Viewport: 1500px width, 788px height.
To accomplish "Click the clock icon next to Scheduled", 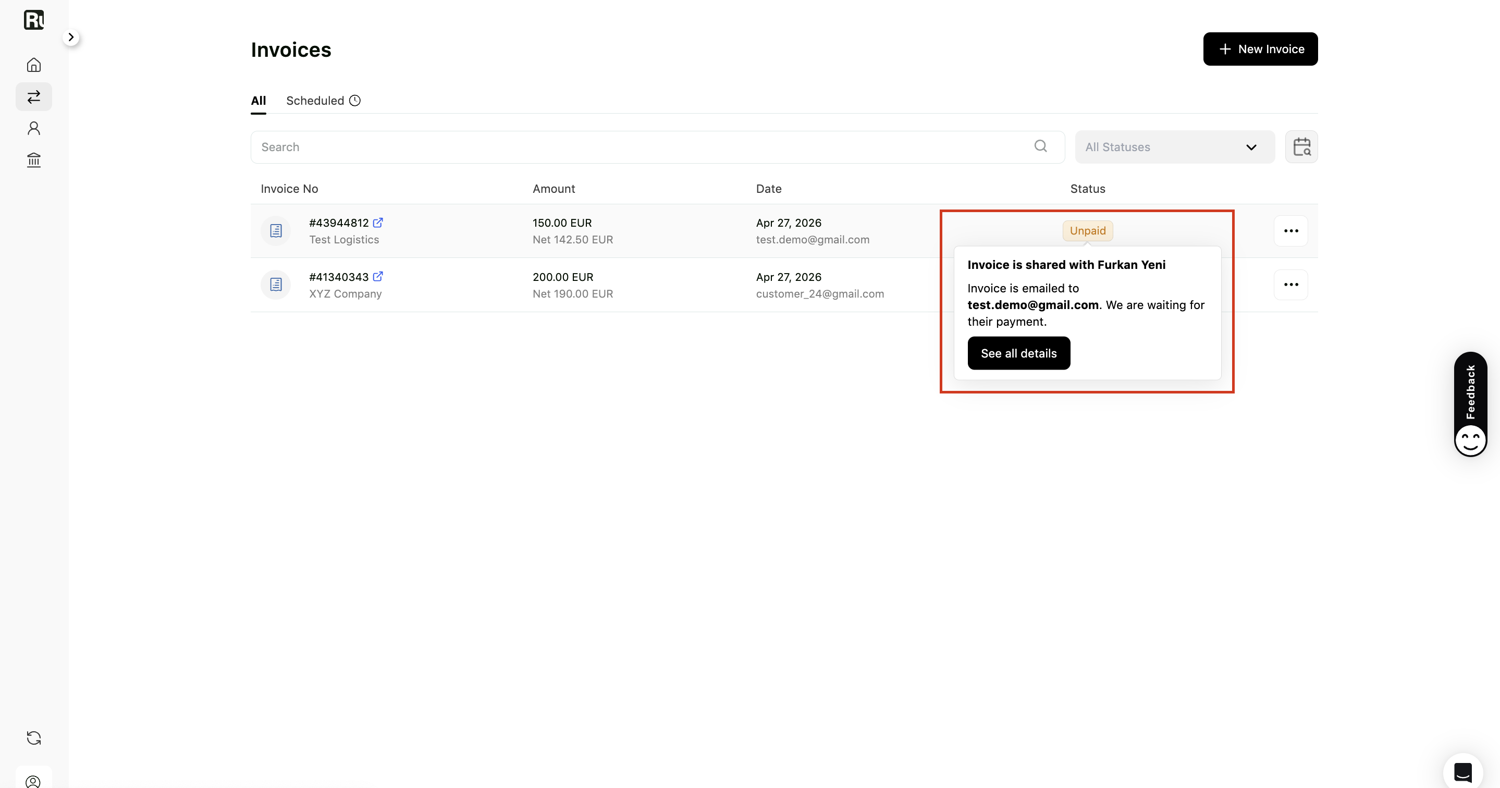I will 354,101.
